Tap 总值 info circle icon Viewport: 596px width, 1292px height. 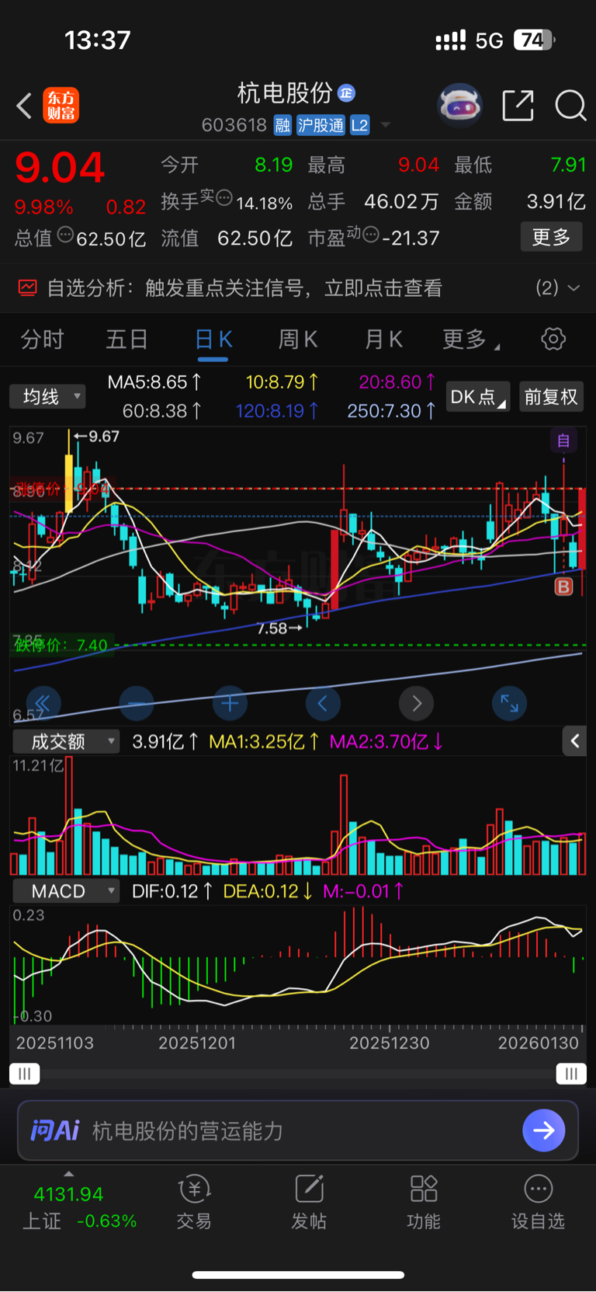[x=65, y=235]
